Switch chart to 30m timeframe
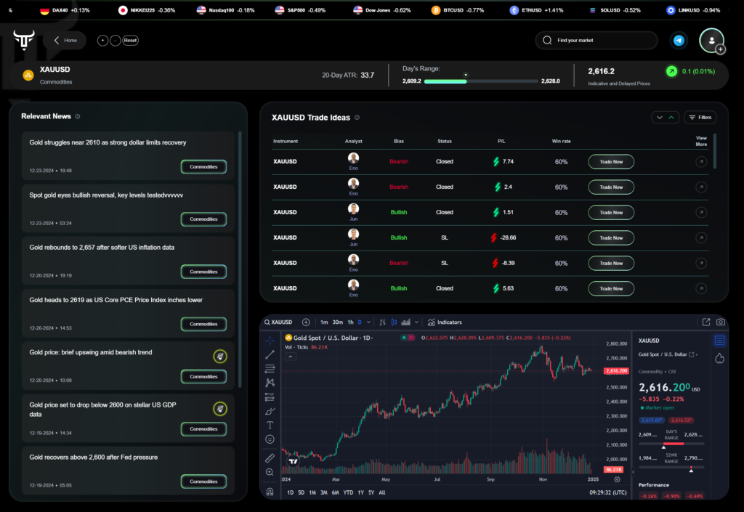Viewport: 744px width, 512px height. tap(337, 322)
